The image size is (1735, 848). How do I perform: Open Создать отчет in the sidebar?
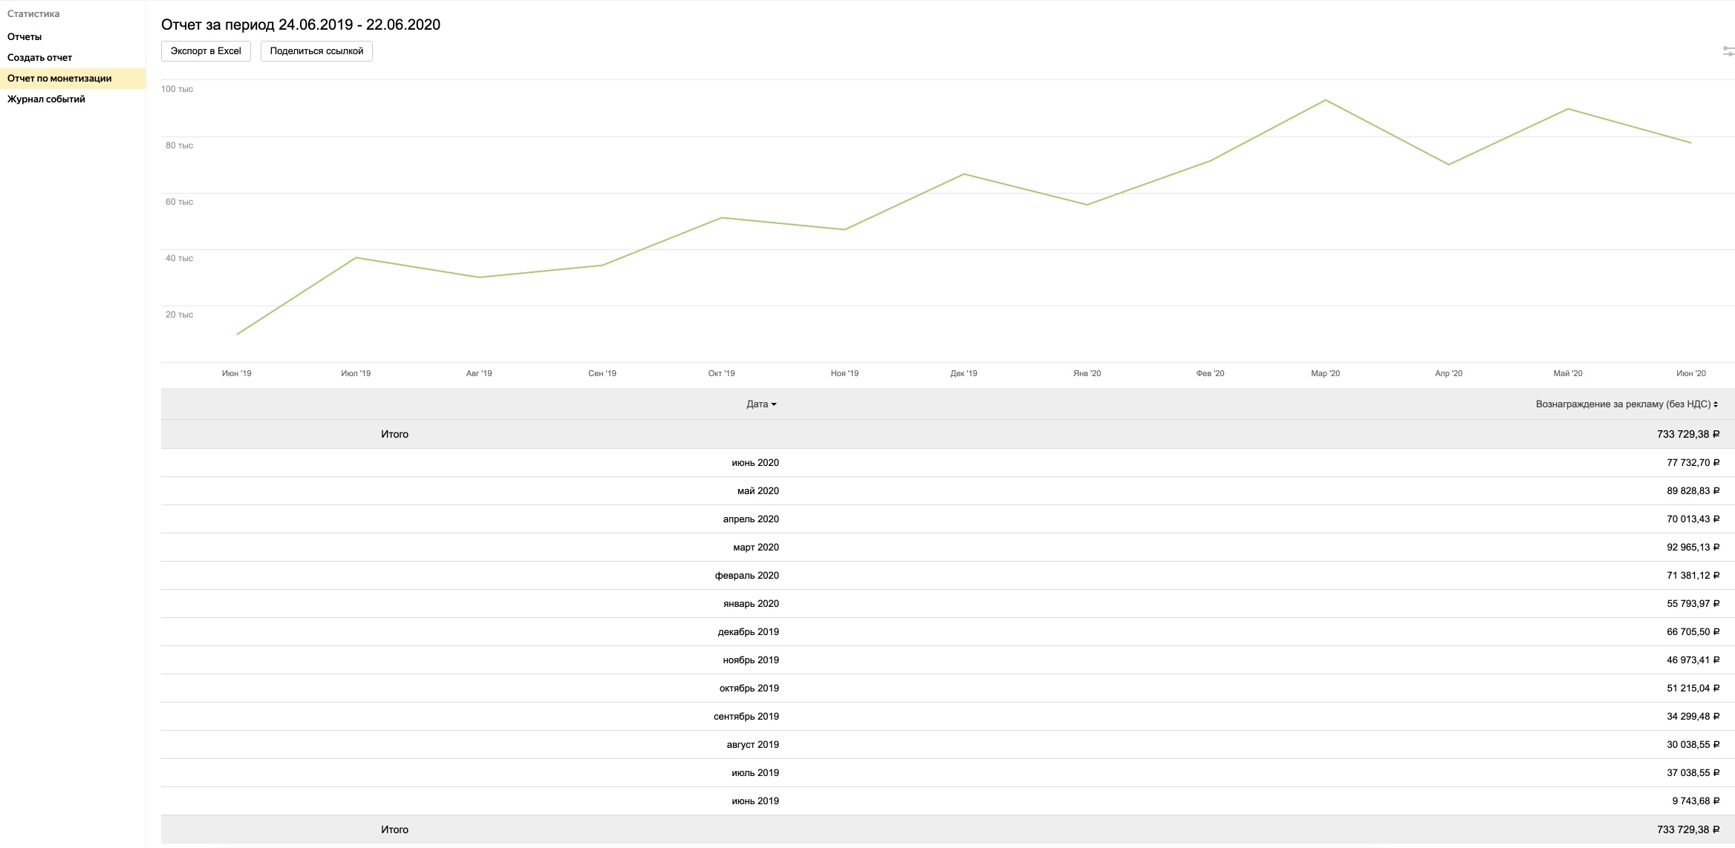coord(39,57)
